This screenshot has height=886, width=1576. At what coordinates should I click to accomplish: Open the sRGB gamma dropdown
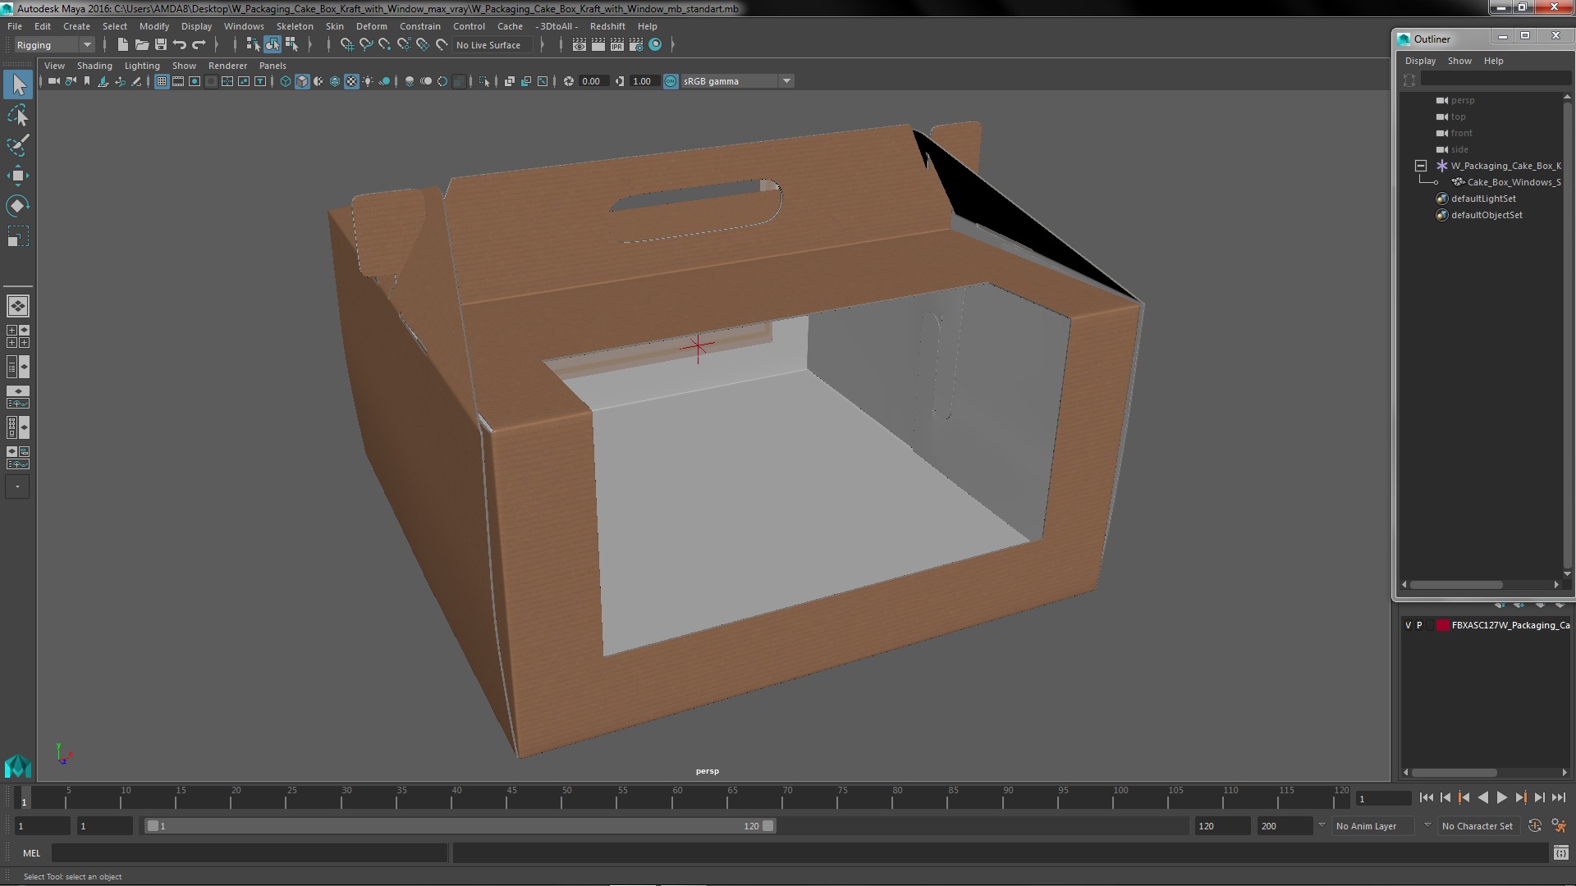(786, 81)
